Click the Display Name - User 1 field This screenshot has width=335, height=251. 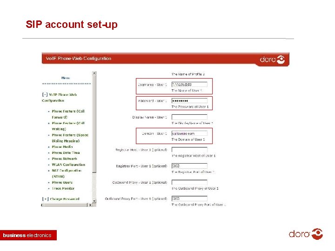coord(189,117)
